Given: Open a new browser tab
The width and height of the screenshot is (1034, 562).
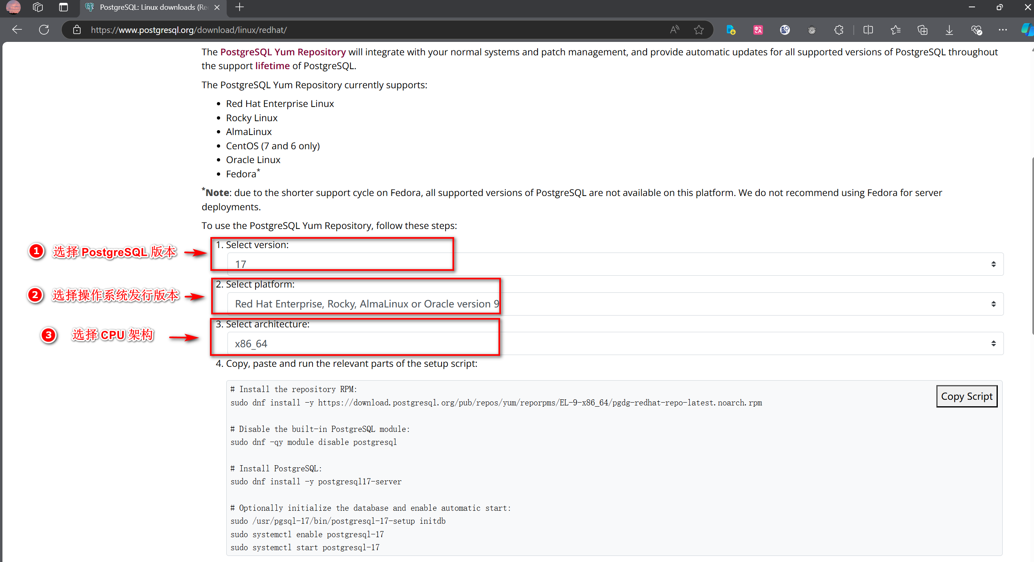Looking at the screenshot, I should [x=240, y=7].
